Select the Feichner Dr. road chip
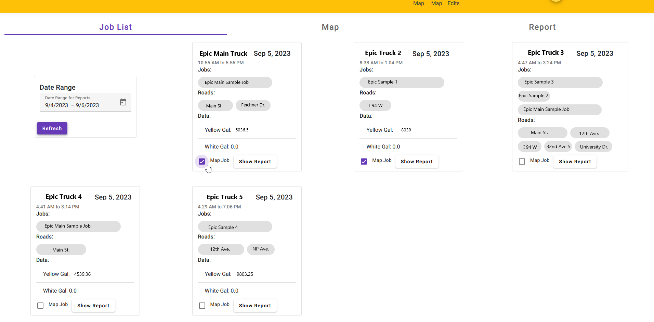The width and height of the screenshot is (654, 322). (x=253, y=105)
